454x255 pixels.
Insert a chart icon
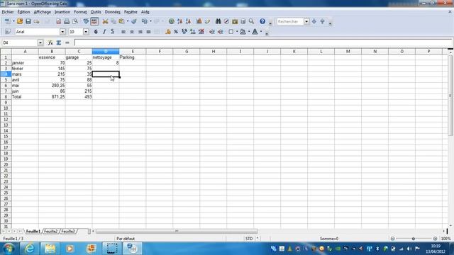pyautogui.click(x=199, y=21)
